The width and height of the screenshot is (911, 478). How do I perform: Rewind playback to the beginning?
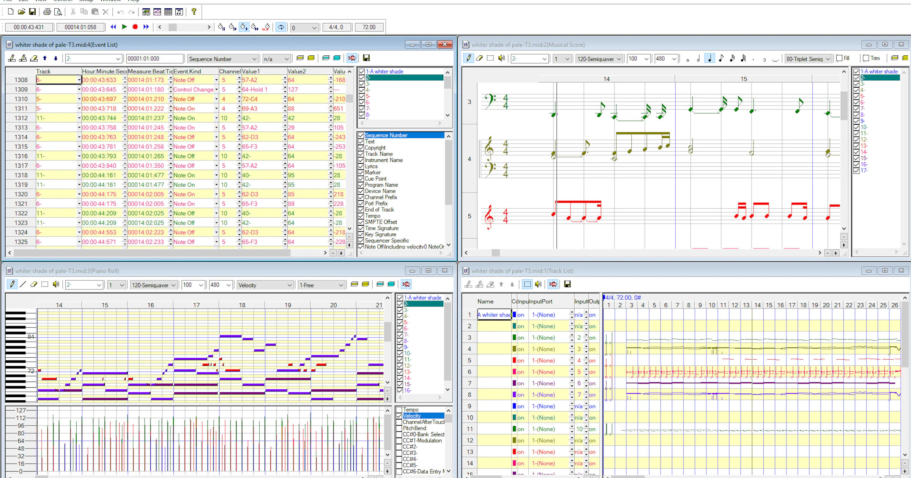tap(113, 27)
